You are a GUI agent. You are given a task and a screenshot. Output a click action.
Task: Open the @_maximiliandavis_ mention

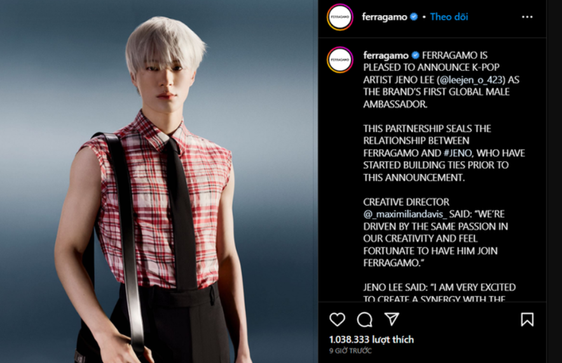405,214
